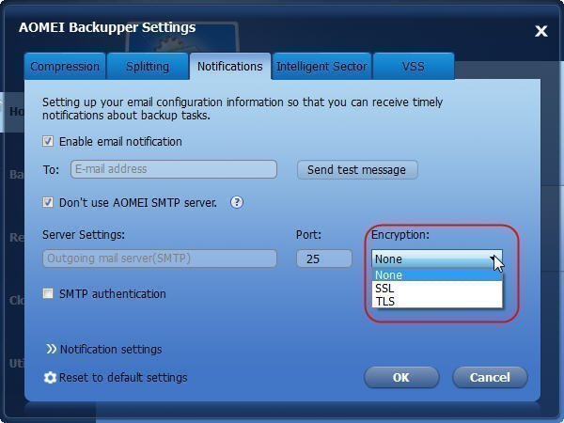Click the To E-mail address field
The height and width of the screenshot is (423, 564).
174,169
